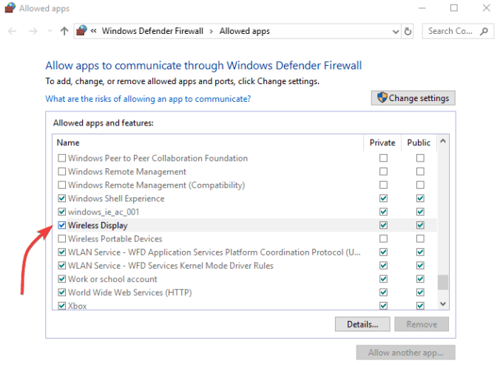Click the search magnifier icon
The width and height of the screenshot is (500, 369).
click(x=484, y=31)
